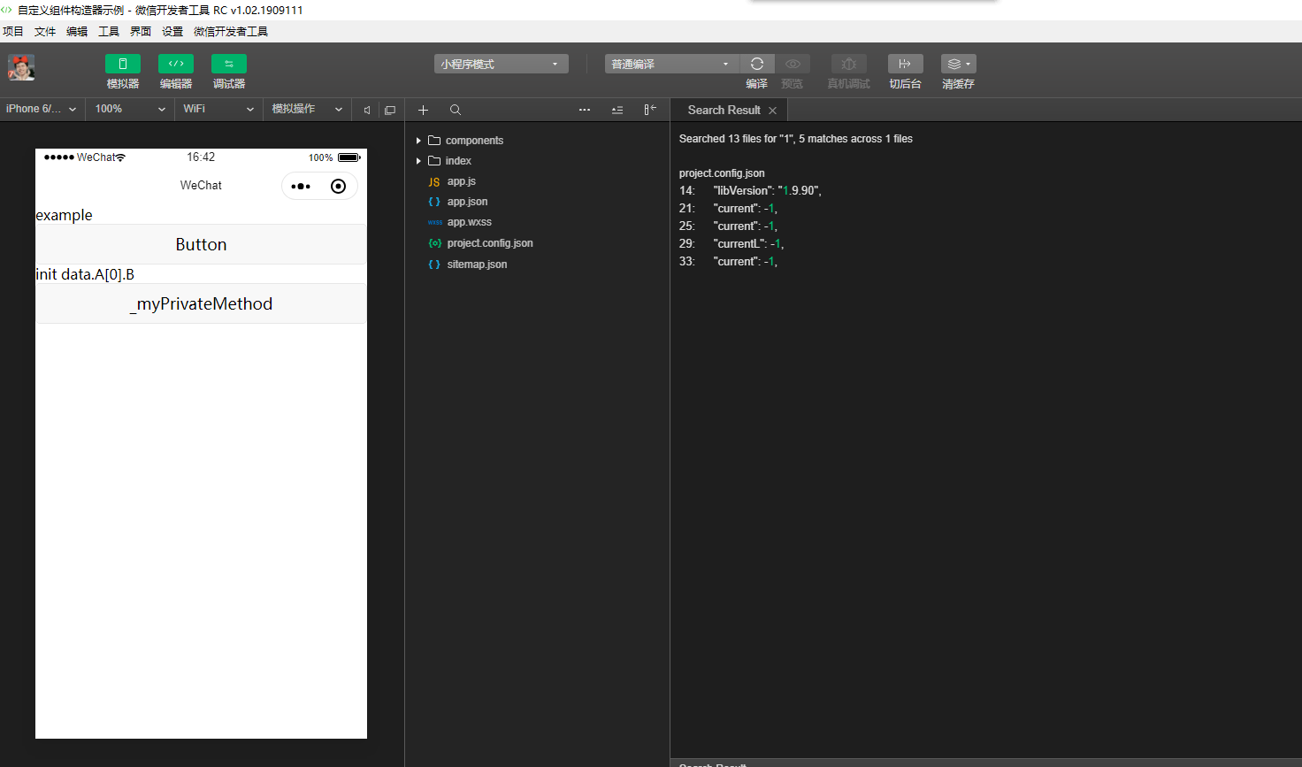Open the project.config.json file in tree

[490, 243]
